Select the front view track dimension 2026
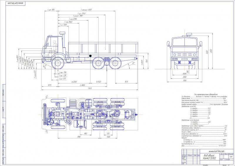The width and height of the screenshot is (235, 166). click(184, 74)
